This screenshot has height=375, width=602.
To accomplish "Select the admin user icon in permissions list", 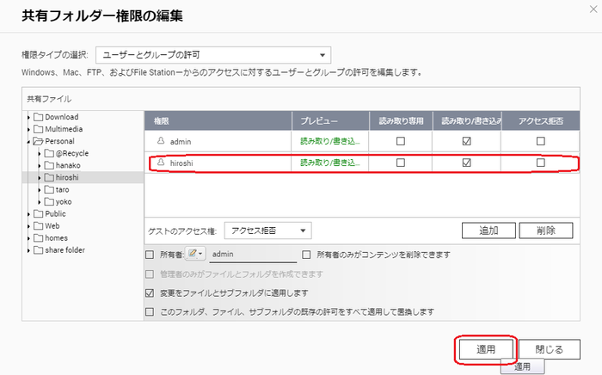I will (x=161, y=141).
